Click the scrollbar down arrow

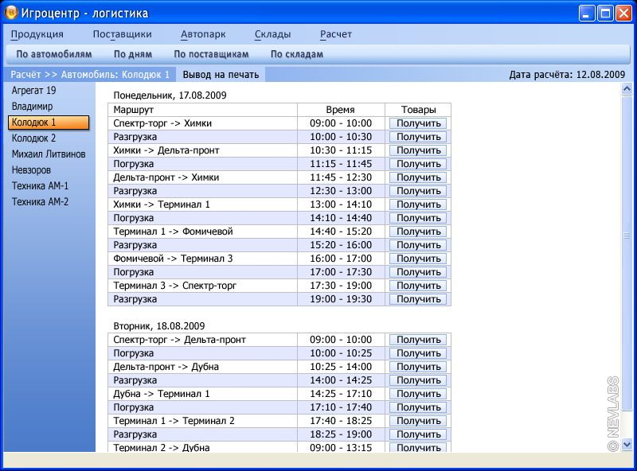626,445
